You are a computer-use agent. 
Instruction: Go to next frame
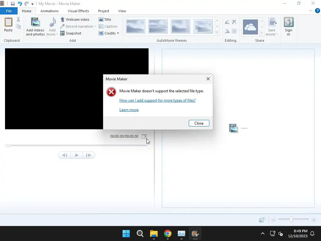tap(88, 155)
